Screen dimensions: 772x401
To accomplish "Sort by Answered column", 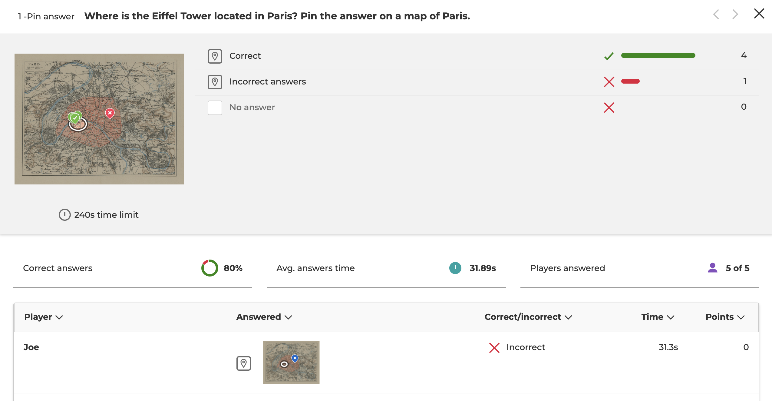I will coord(264,317).
